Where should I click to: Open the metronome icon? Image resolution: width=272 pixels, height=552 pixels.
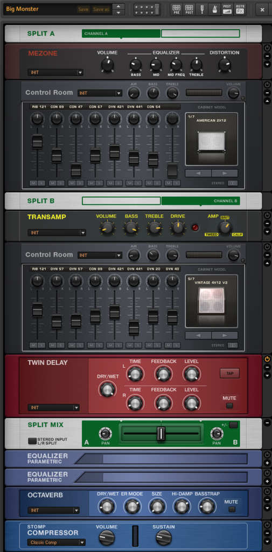click(214, 9)
